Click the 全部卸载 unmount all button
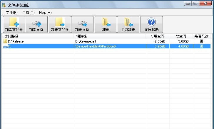The image size is (214, 129). click(x=128, y=25)
